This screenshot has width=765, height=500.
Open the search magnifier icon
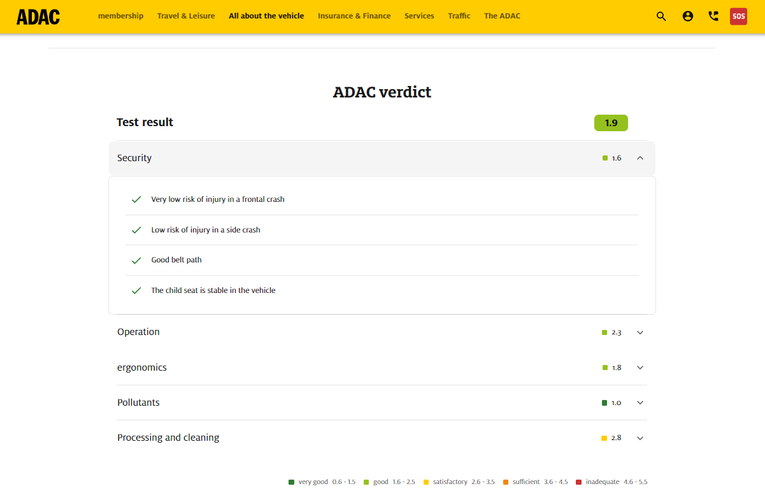pos(661,17)
